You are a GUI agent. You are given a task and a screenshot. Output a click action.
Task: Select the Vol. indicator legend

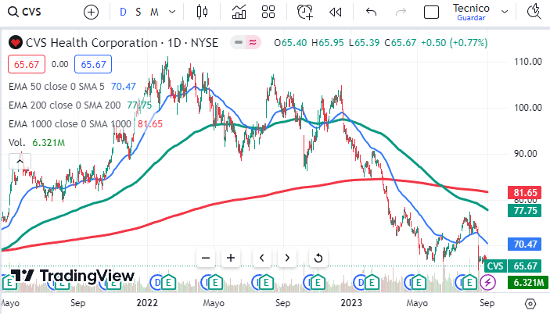[x=17, y=142]
